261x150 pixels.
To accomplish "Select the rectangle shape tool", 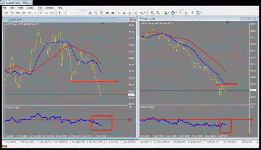I will tap(113, 13).
